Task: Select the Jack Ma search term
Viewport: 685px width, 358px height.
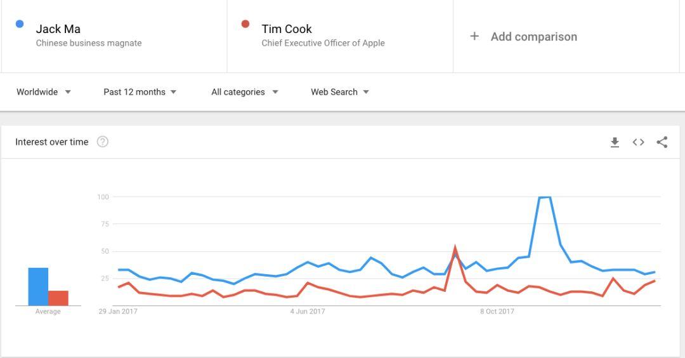Action: click(x=58, y=29)
